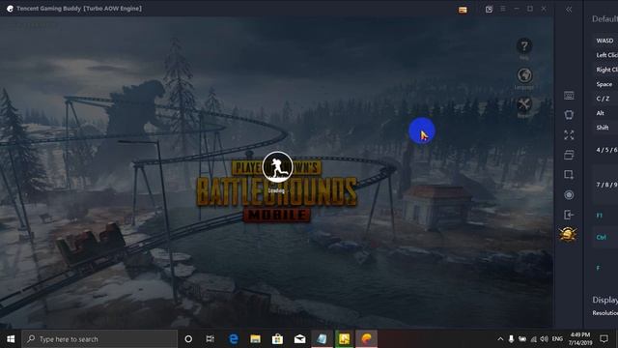Open the Windows Start menu
618x348 pixels.
pos(11,339)
